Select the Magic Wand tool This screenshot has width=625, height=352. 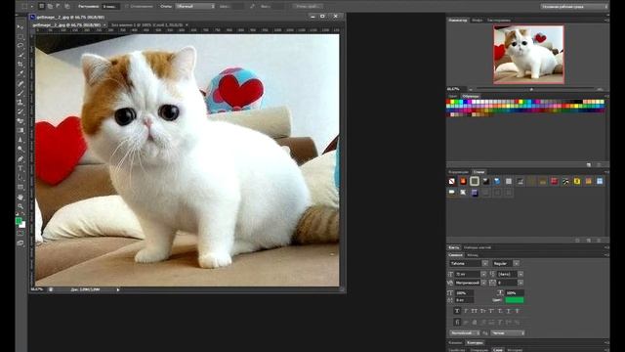coord(21,55)
